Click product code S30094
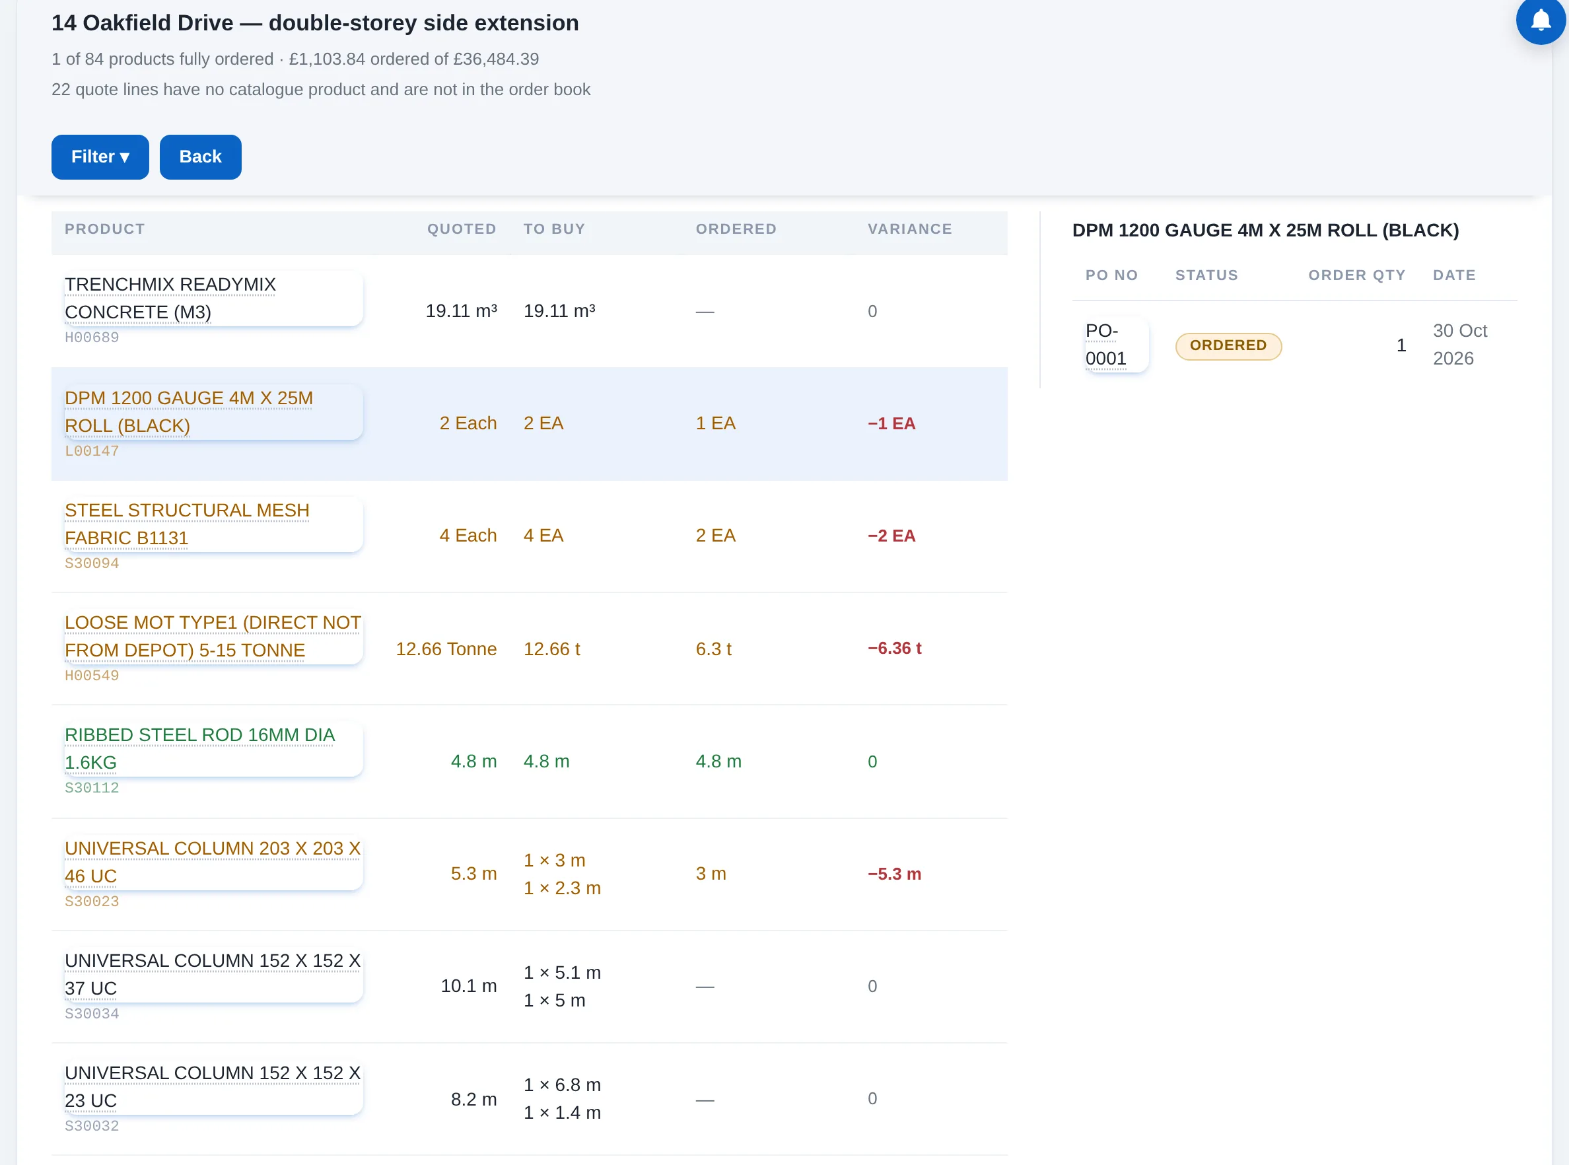 [92, 563]
